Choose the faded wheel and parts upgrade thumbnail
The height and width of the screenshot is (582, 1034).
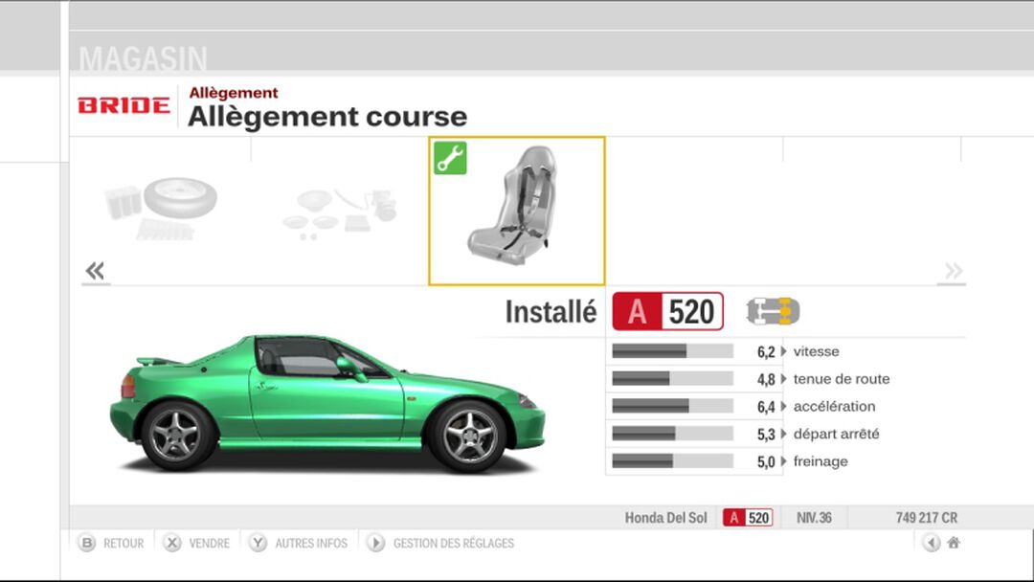click(161, 209)
